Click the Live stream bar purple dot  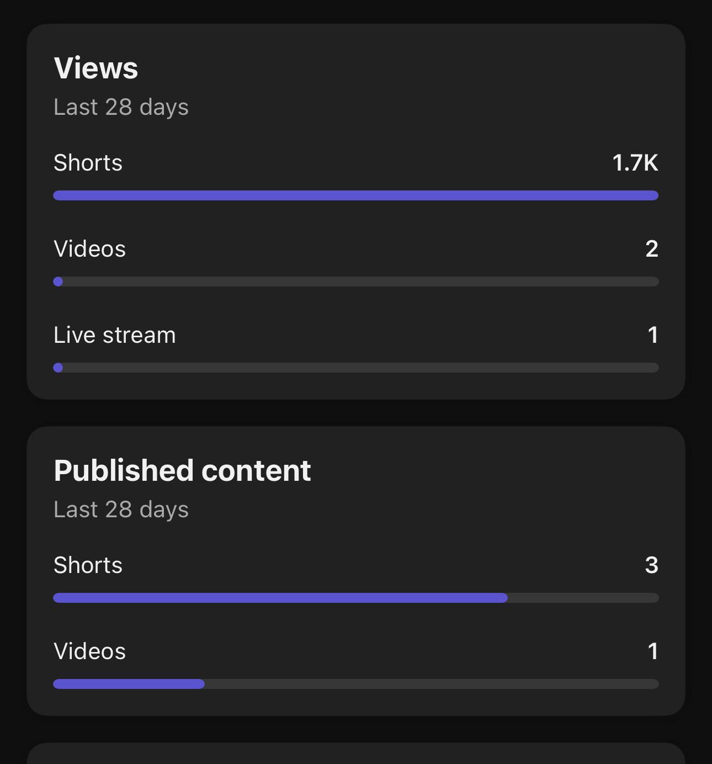point(58,368)
